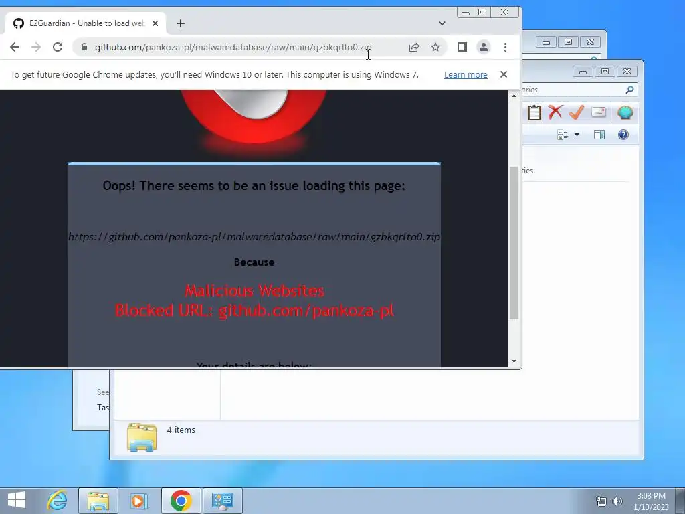
Task: Click Explorer search magnifier icon
Action: click(629, 90)
